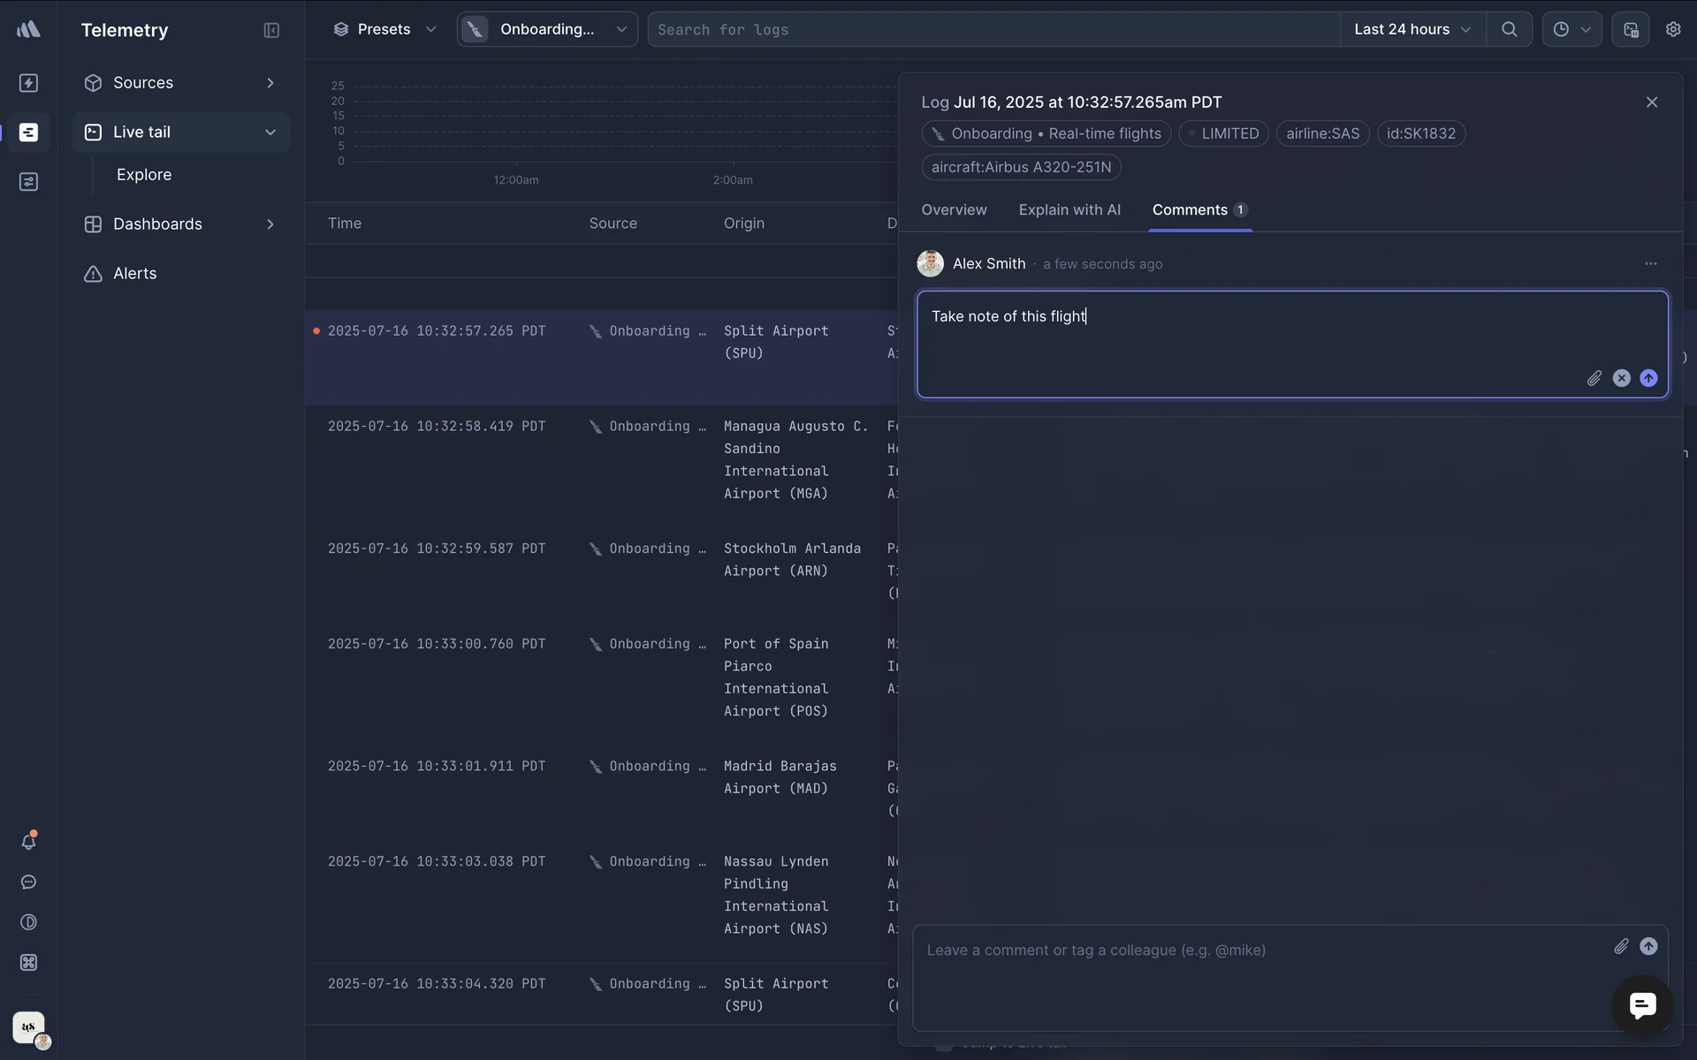The height and width of the screenshot is (1060, 1697).
Task: Open the Presets dropdown
Action: (x=384, y=29)
